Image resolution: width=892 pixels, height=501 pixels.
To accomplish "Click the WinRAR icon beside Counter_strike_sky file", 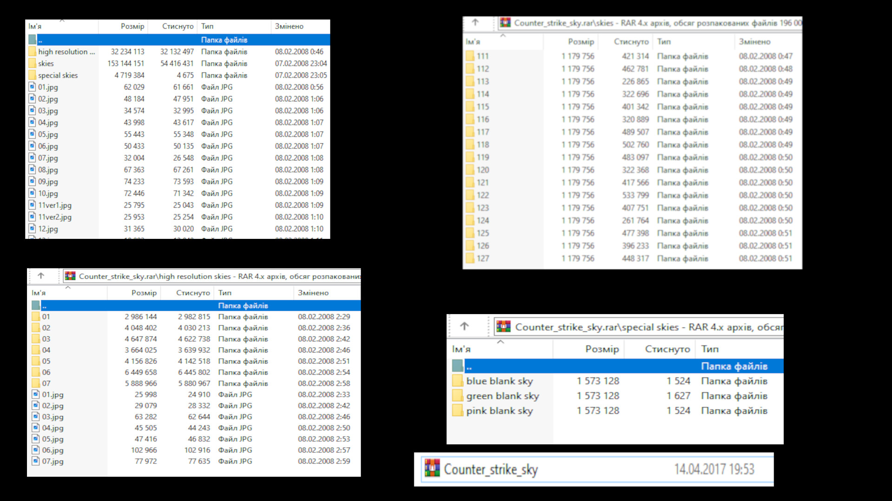I will (432, 469).
